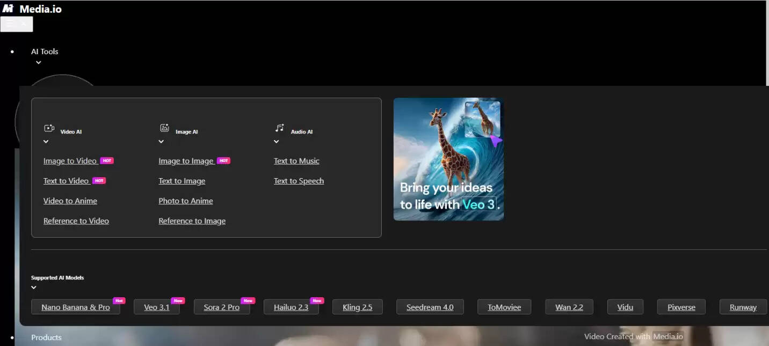Open the AI Tools menu item
The width and height of the screenshot is (769, 346).
[45, 51]
